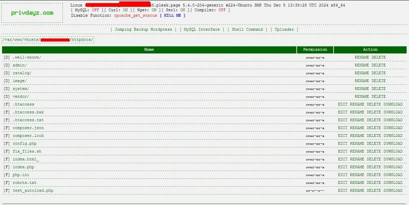This screenshot has width=409, height=205.
Task: Open the admin/ directory
Action: click(20, 65)
